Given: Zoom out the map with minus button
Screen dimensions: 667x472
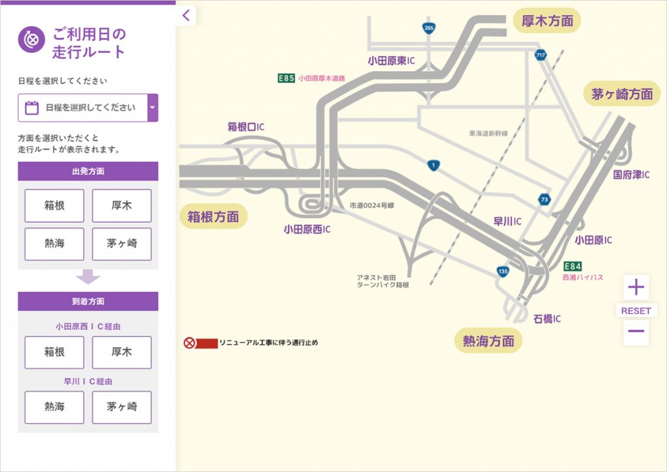Looking at the screenshot, I should pyautogui.click(x=636, y=332).
